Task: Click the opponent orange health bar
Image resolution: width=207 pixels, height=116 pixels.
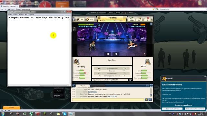Action: (143, 24)
